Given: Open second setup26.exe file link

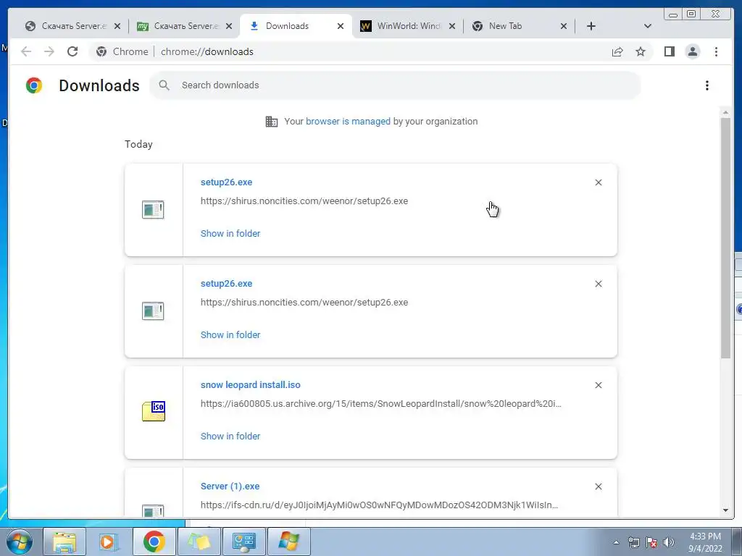Looking at the screenshot, I should click(x=226, y=284).
